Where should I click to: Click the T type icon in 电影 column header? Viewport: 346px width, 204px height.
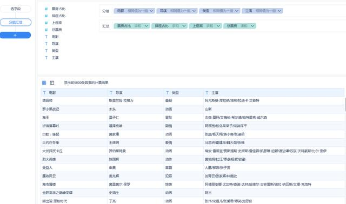click(x=44, y=93)
